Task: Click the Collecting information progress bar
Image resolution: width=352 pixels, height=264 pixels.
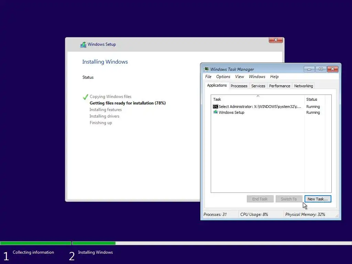Action: 36,243
